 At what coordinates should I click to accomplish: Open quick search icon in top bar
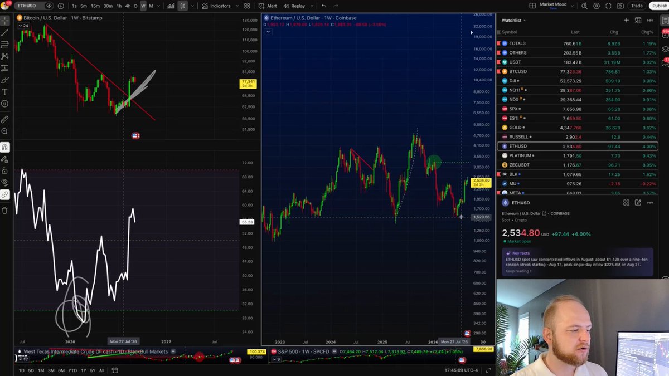584,6
